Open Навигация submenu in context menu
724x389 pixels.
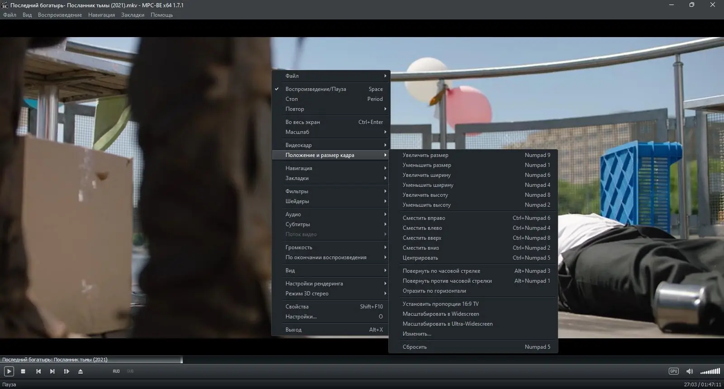[330, 168]
